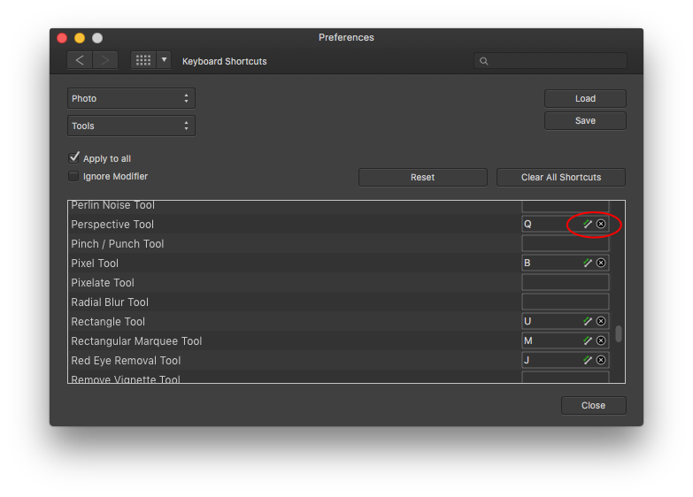Screen dimensions: 693x497
Task: Clear the Pixel Tool shortcut with the X icon
Action: (x=601, y=263)
